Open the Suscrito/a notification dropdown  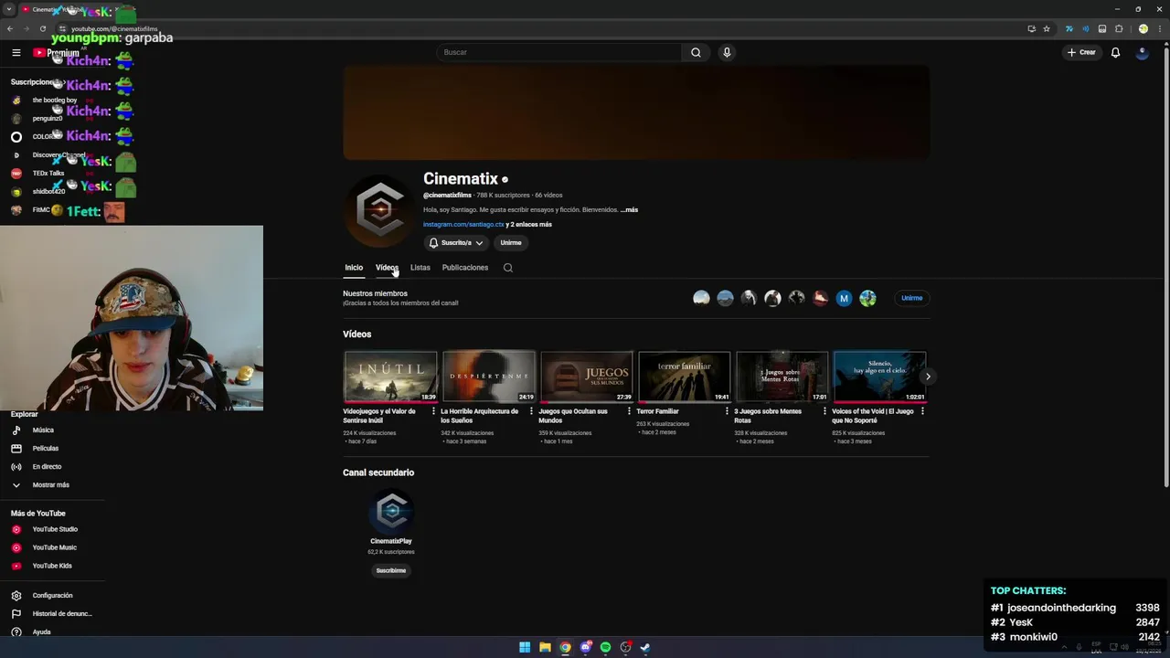(x=456, y=242)
